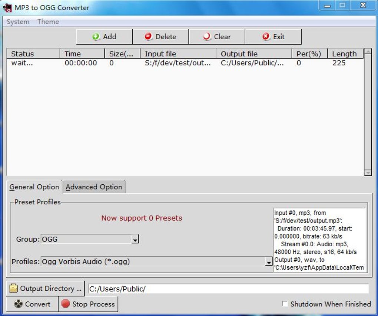Open the Output Directory browse button

pyautogui.click(x=45, y=289)
